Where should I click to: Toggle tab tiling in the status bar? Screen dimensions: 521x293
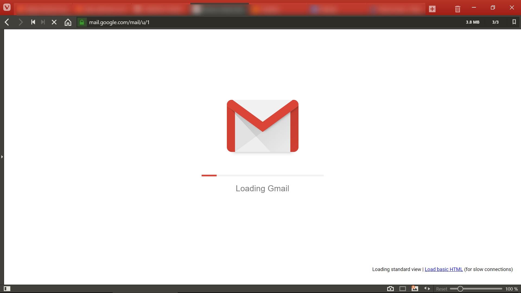pyautogui.click(x=403, y=289)
